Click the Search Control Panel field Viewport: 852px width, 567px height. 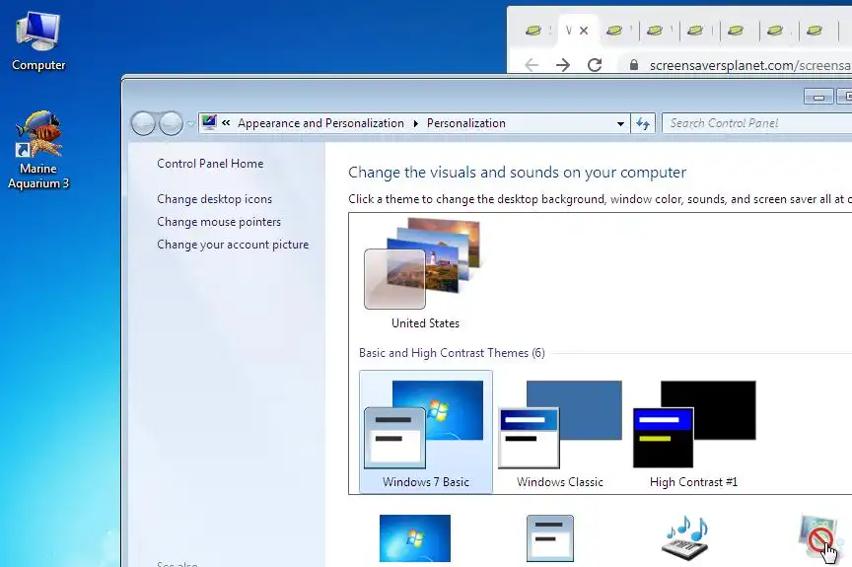pos(756,123)
